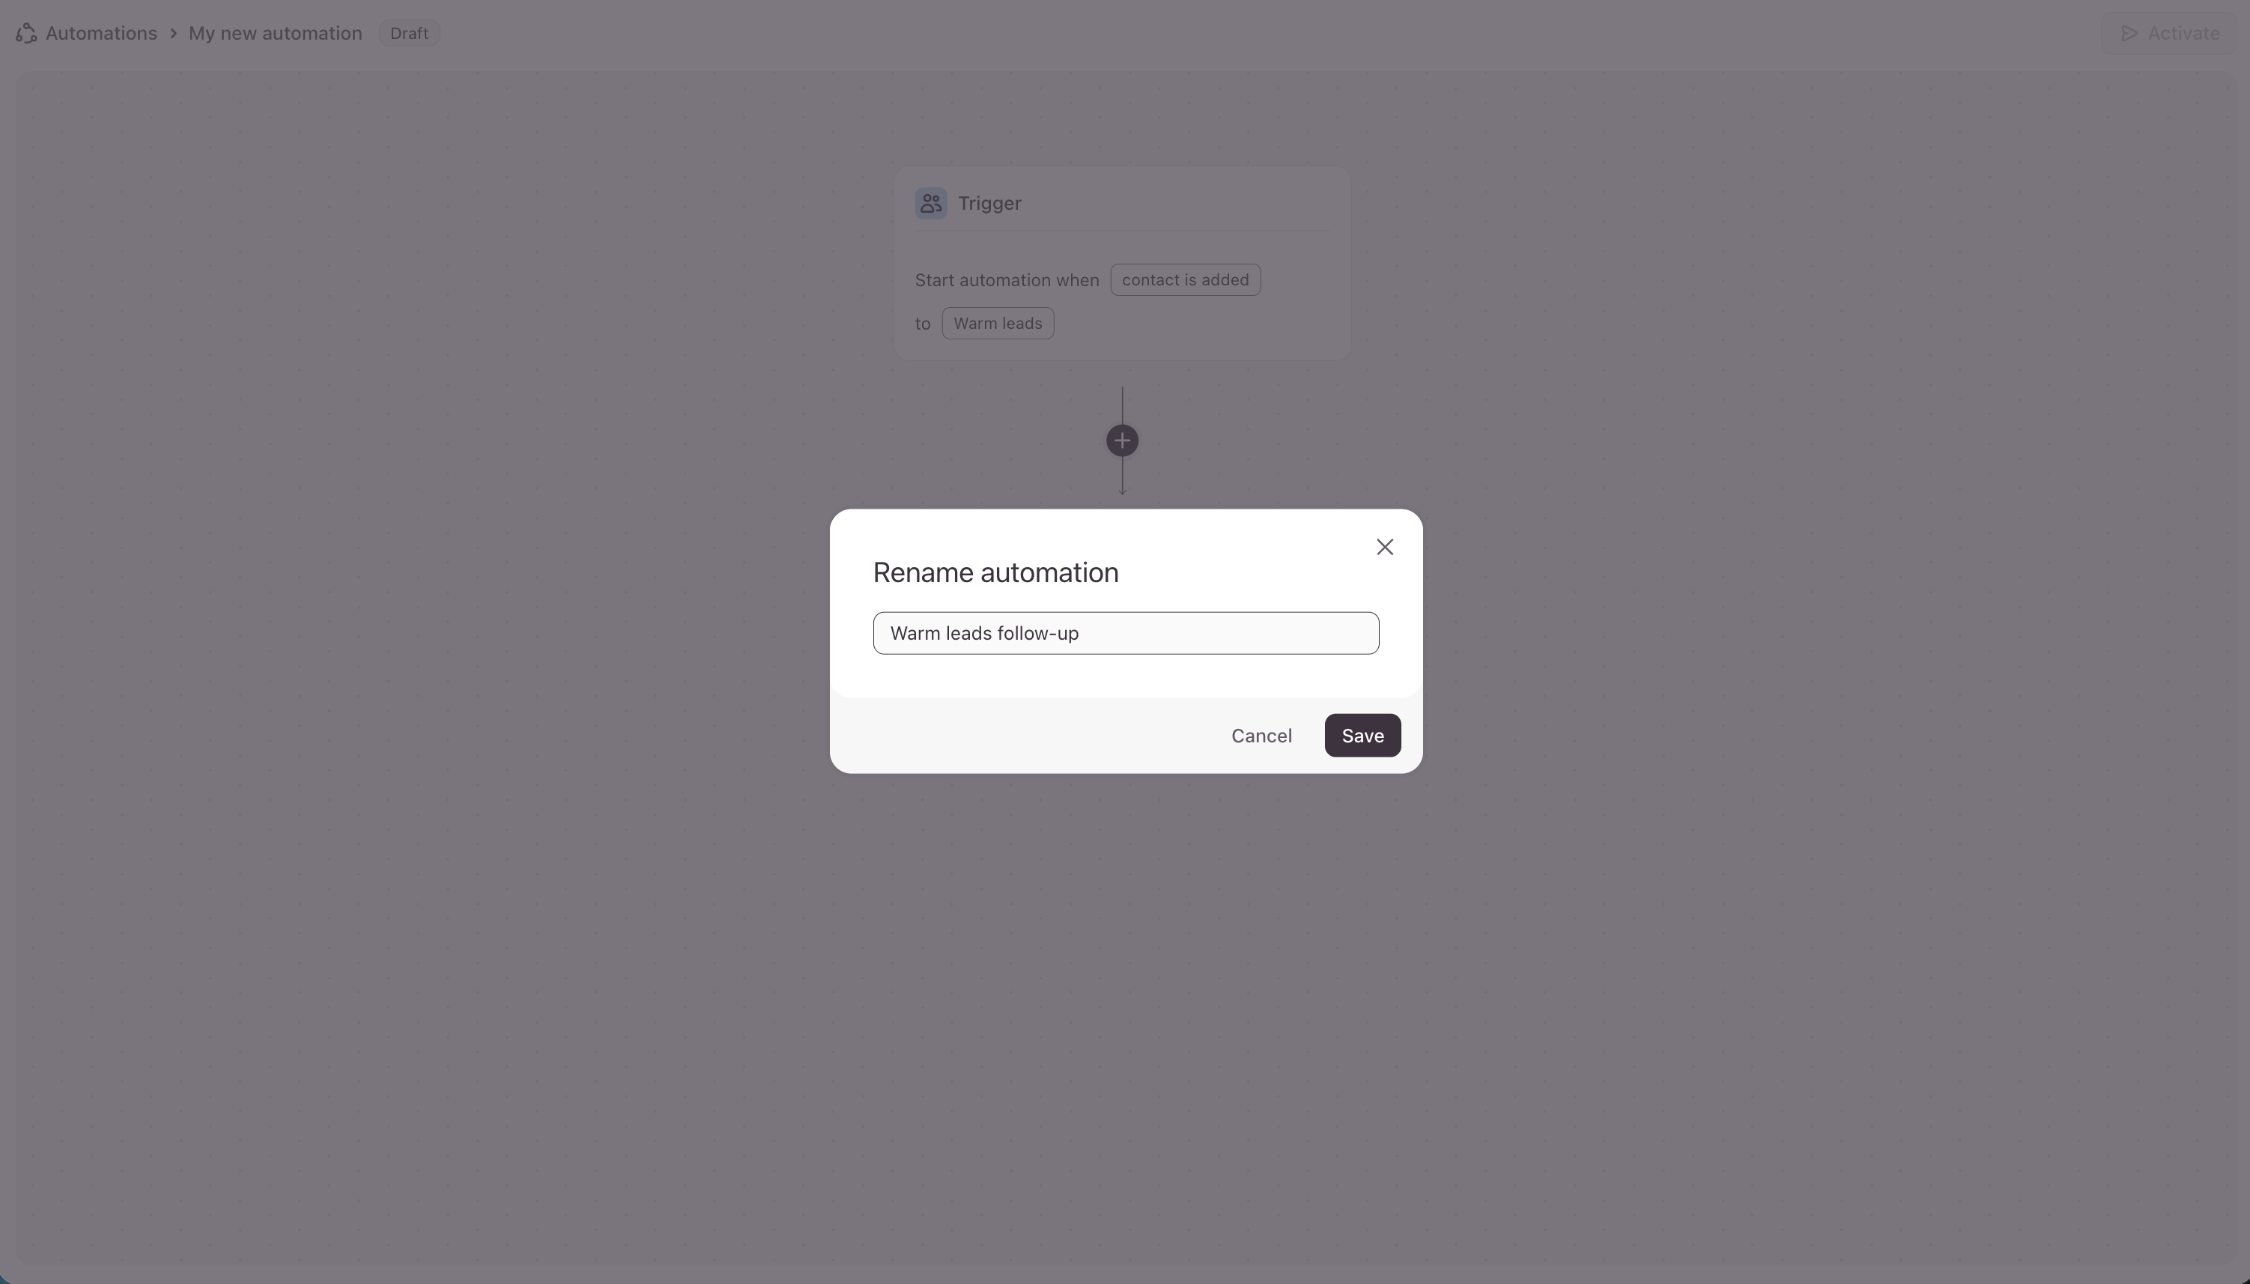Click the Rename automation dialog heading
Image resolution: width=2250 pixels, height=1284 pixels.
click(x=995, y=573)
